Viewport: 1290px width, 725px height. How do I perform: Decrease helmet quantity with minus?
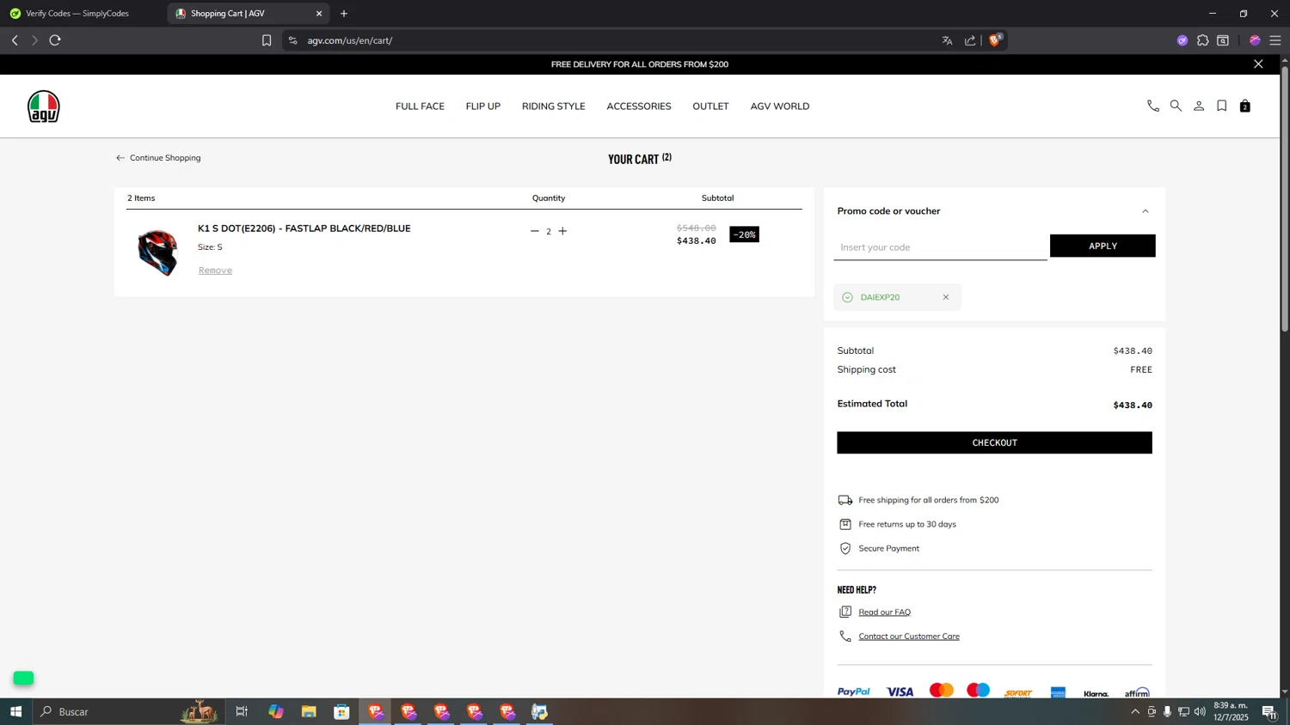coord(534,231)
